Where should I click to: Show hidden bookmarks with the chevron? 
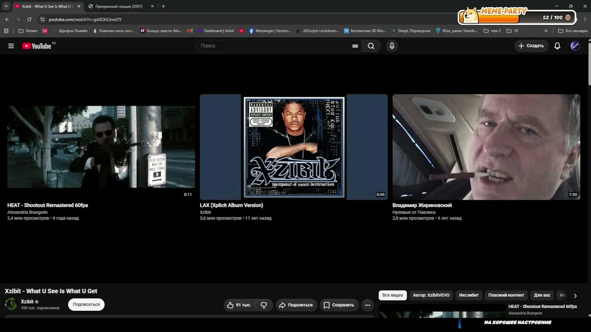point(546,31)
